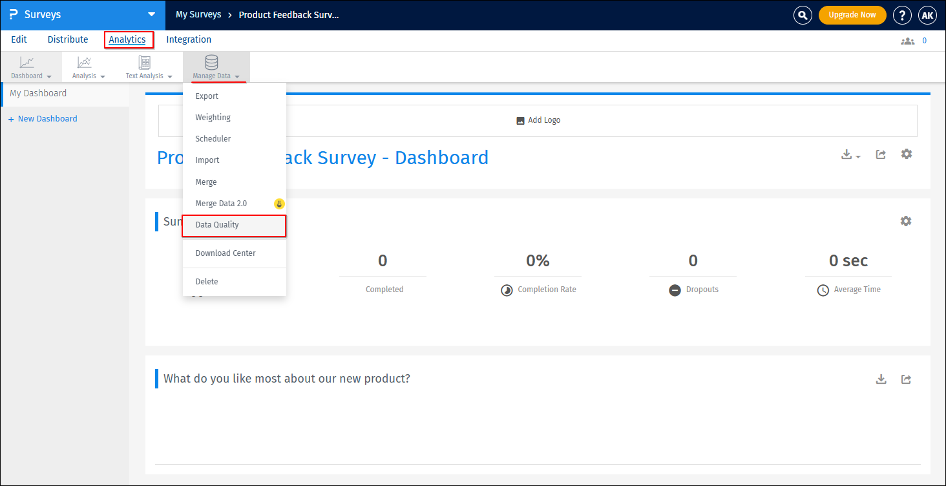The width and height of the screenshot is (946, 486).
Task: Open Product Feedback Survey breadcrumb
Action: [289, 14]
